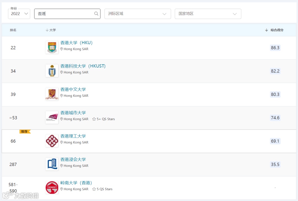Select the 69.1 score value
Viewport: 298px width, 201px height.
tap(275, 141)
